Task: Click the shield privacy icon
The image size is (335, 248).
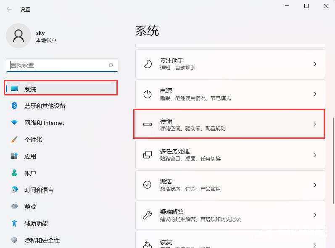Action: (14, 240)
